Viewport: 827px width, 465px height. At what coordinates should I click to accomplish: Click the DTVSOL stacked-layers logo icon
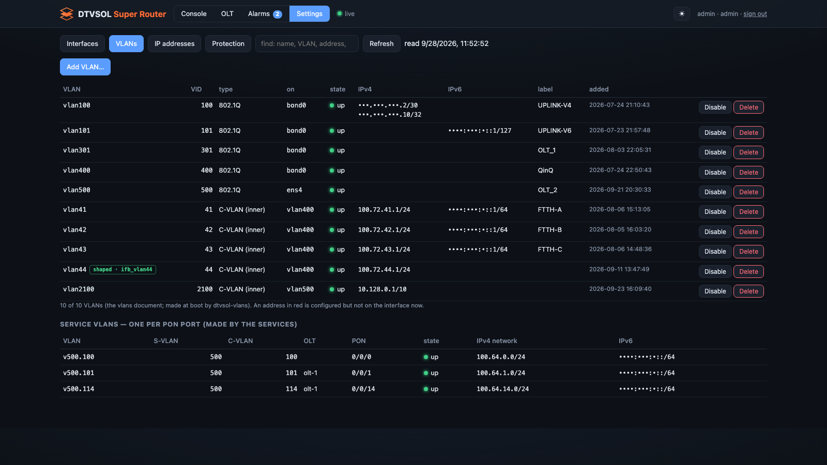(x=67, y=14)
